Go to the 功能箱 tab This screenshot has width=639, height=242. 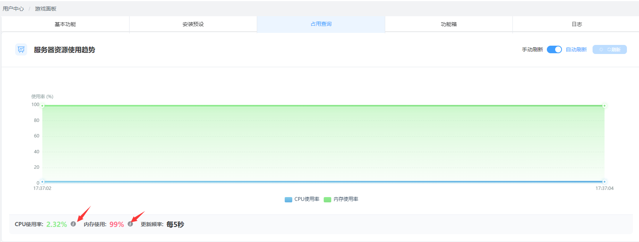[x=449, y=24]
